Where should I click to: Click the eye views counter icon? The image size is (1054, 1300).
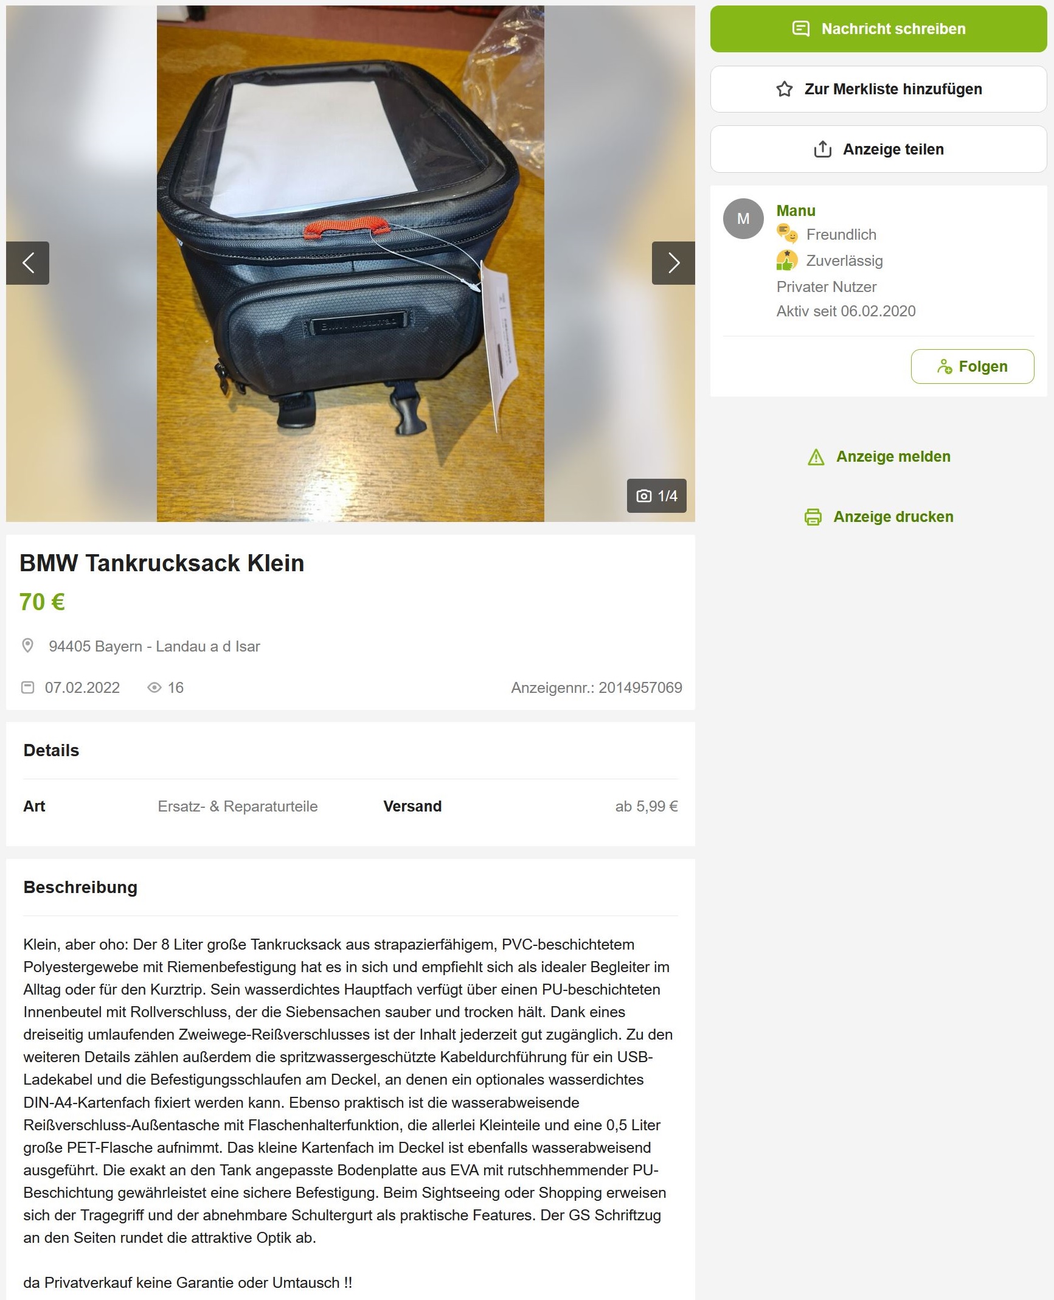[x=154, y=687]
